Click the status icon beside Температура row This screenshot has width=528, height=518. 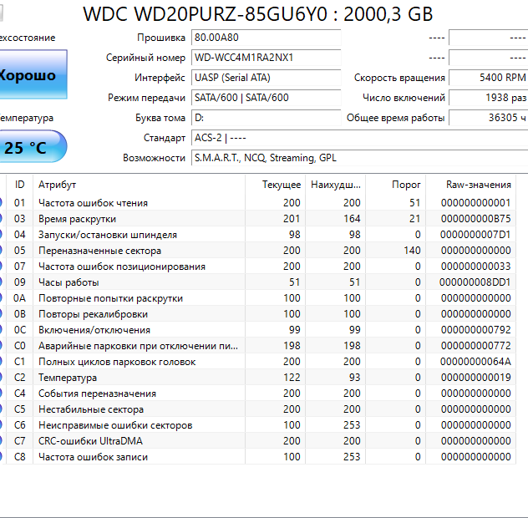2,378
